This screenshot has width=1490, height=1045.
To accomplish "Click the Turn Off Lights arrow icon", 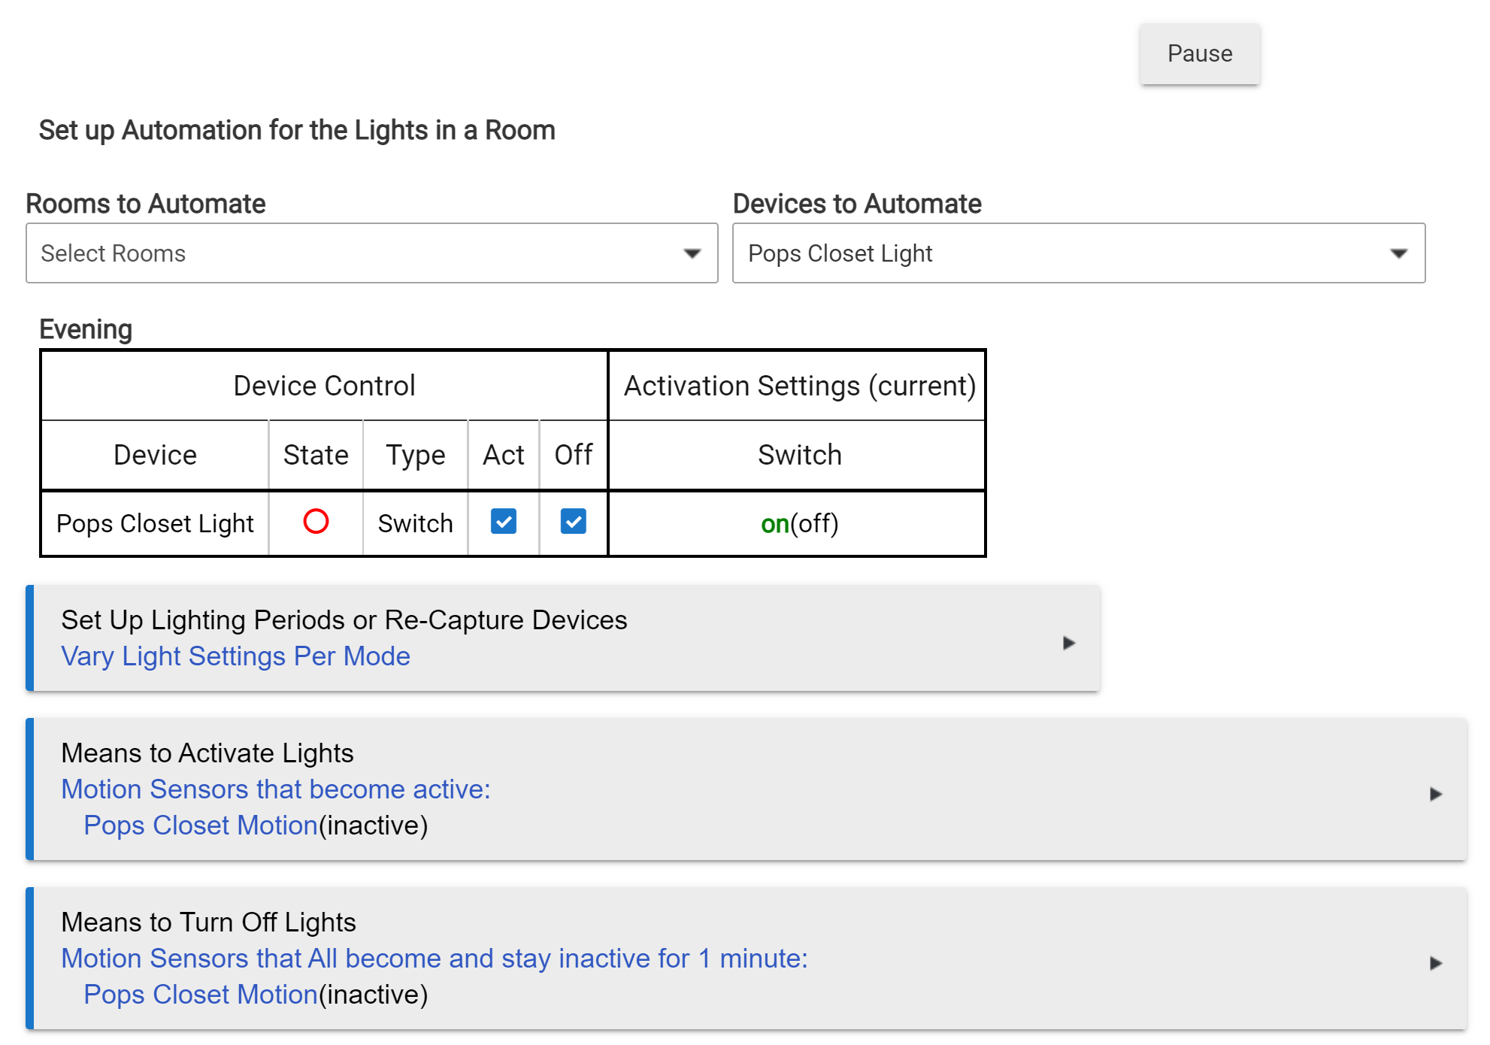I will coord(1435,963).
